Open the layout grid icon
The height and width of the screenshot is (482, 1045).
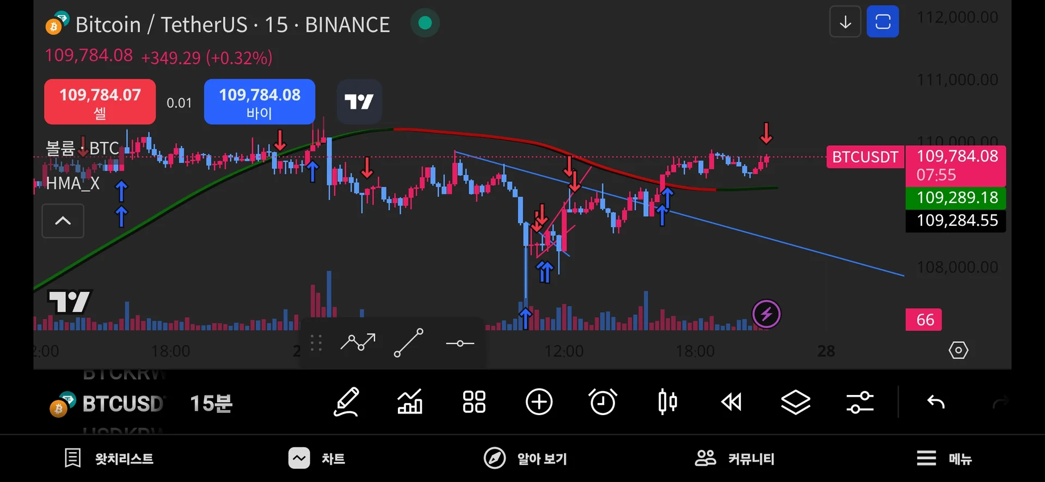pyautogui.click(x=474, y=403)
